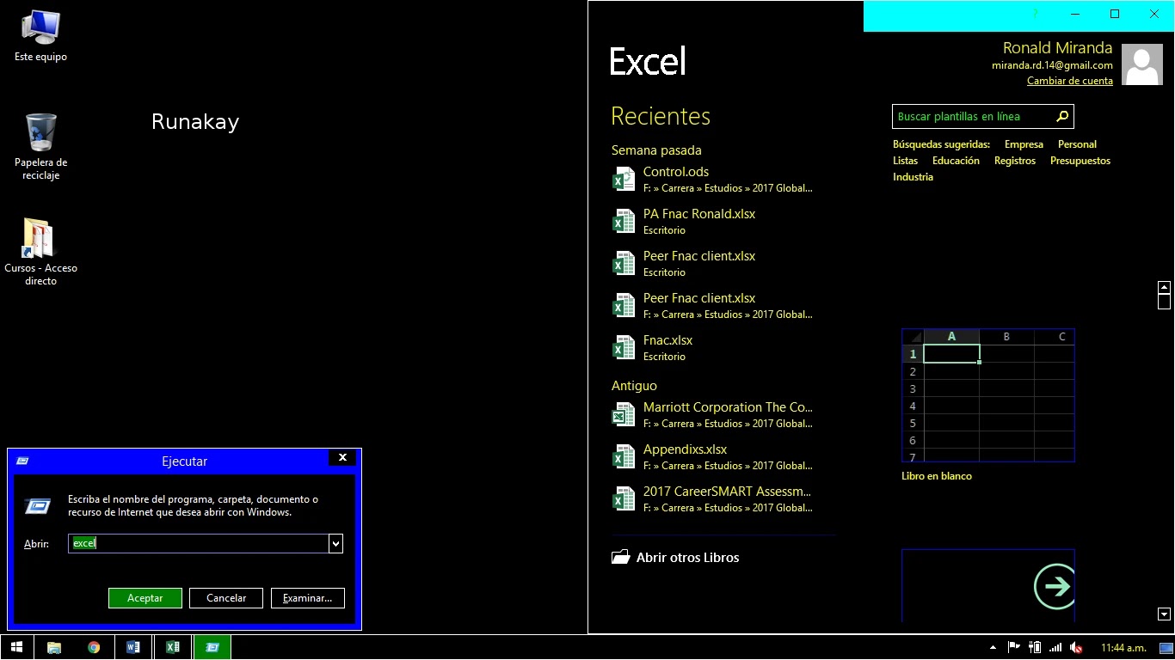Click the Papelera de reciclaje desktop icon

pyautogui.click(x=40, y=146)
